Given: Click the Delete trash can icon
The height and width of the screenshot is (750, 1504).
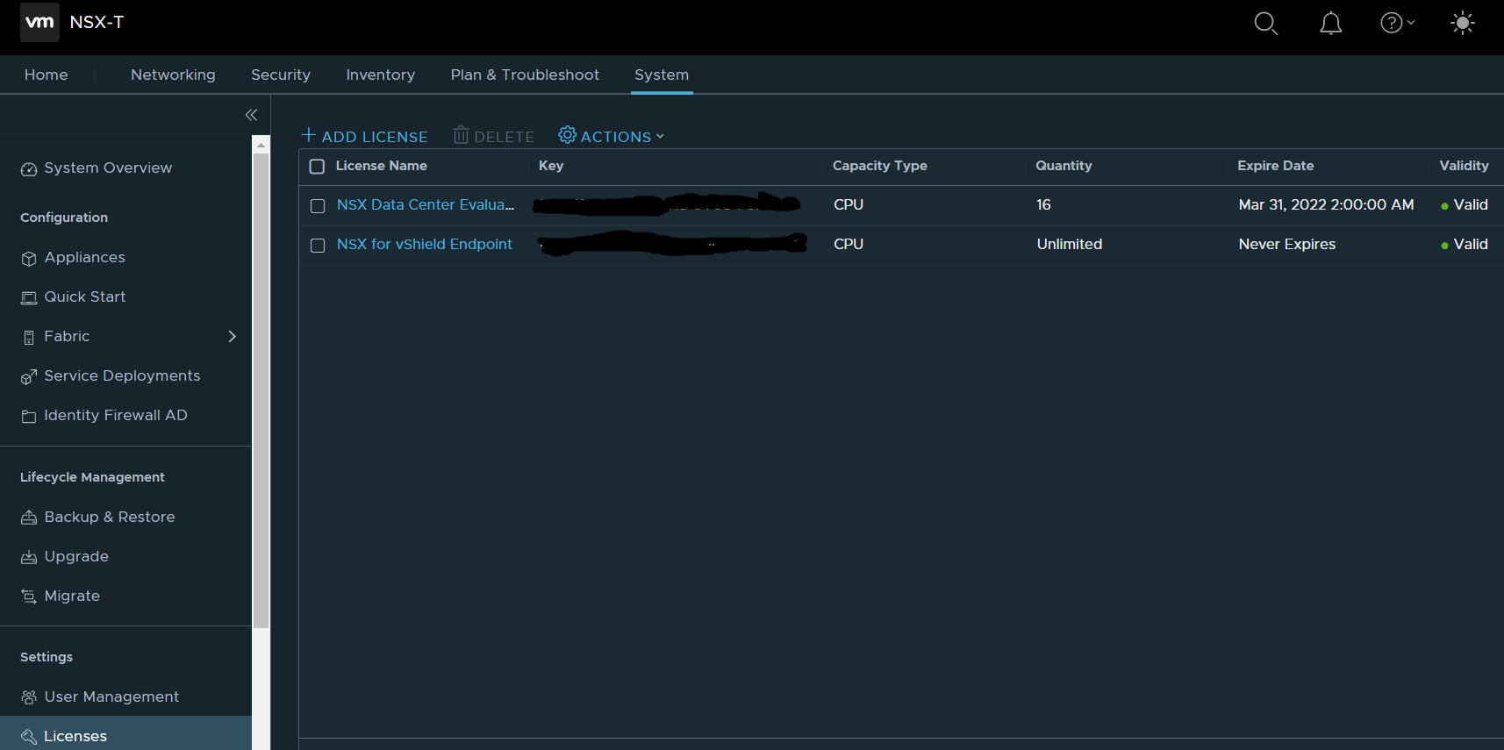Looking at the screenshot, I should [461, 135].
